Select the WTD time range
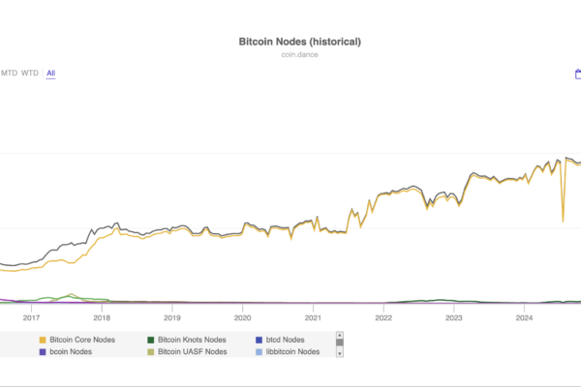The height and width of the screenshot is (387, 581). (x=30, y=73)
